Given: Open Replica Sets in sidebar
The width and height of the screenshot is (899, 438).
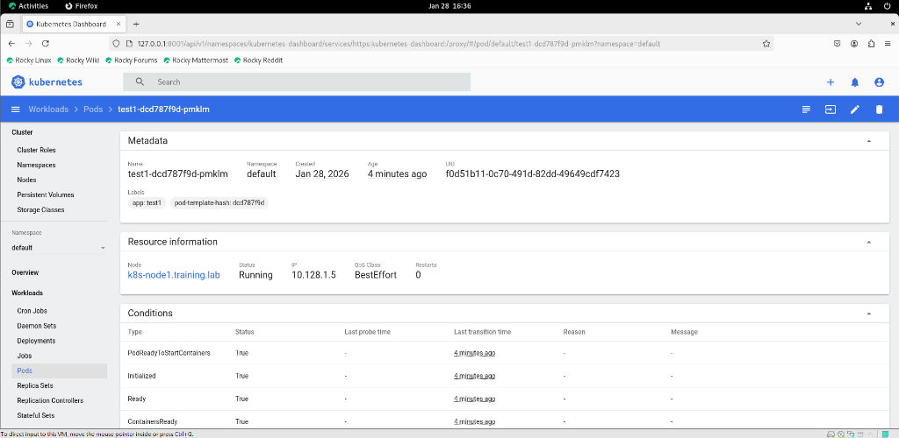Looking at the screenshot, I should pos(35,386).
